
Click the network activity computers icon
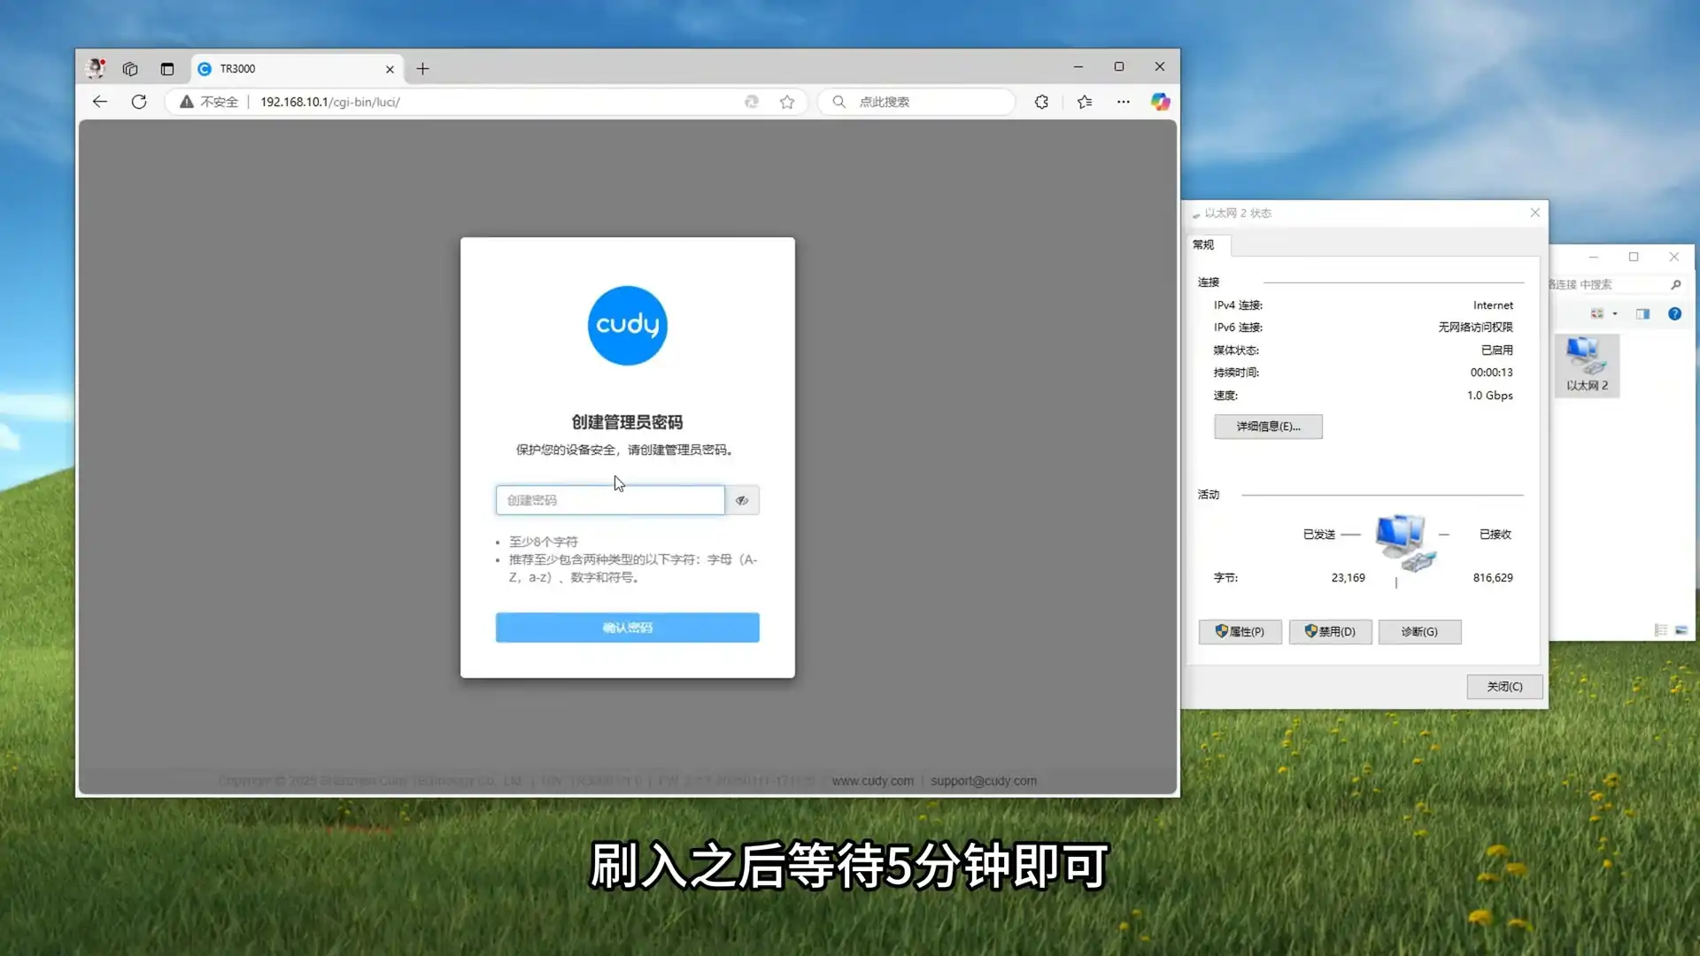[x=1404, y=542]
